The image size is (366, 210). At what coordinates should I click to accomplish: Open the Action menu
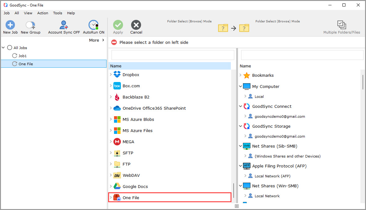pyautogui.click(x=43, y=13)
